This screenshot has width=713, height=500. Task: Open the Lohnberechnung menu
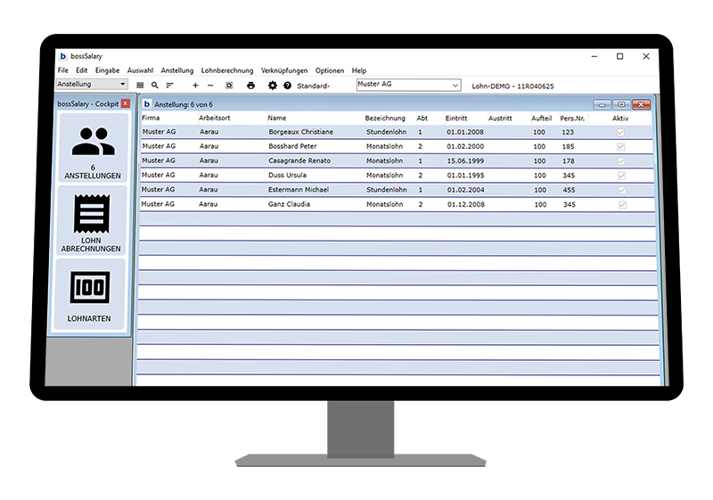click(x=227, y=70)
